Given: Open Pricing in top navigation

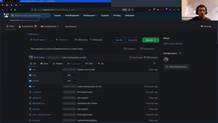Looking at the screenshot, I should coord(117,15).
